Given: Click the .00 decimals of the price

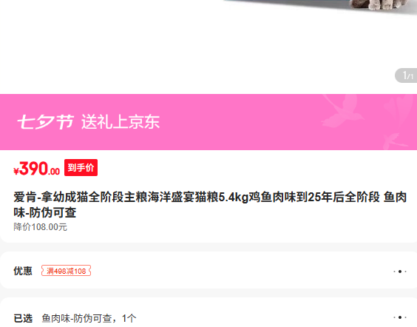Looking at the screenshot, I should tap(54, 172).
